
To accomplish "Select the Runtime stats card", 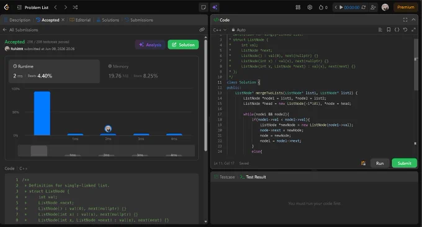I will (x=55, y=71).
